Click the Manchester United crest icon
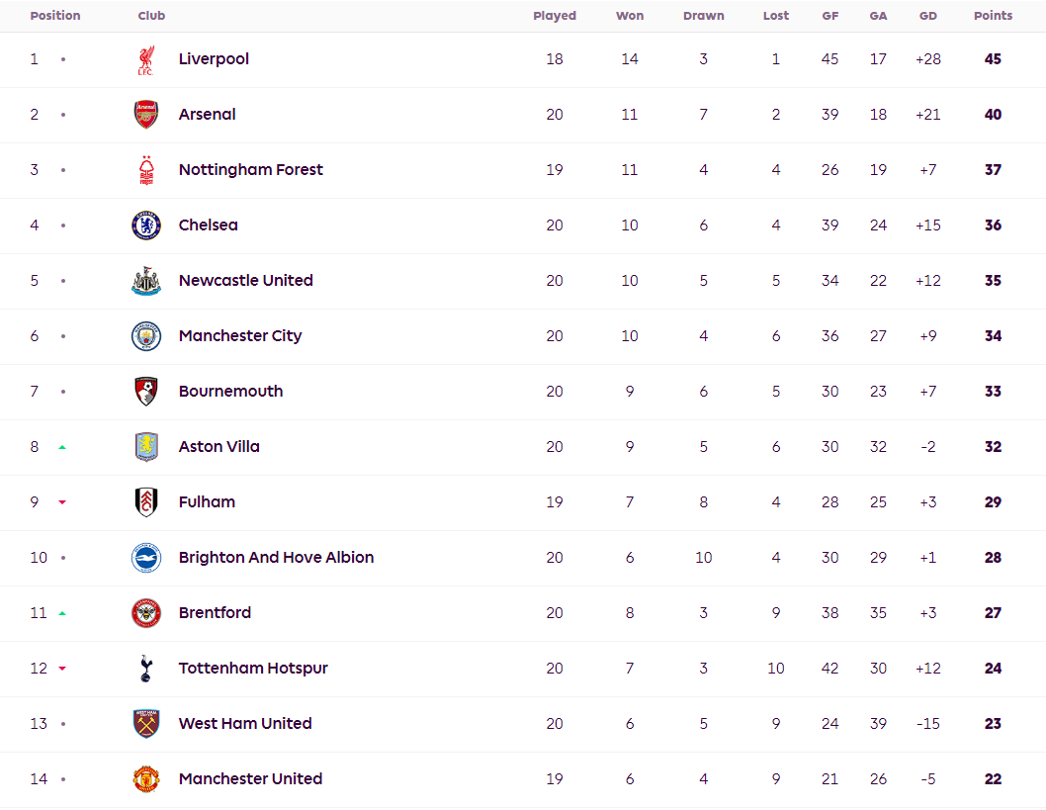1046x810 pixels. [146, 779]
